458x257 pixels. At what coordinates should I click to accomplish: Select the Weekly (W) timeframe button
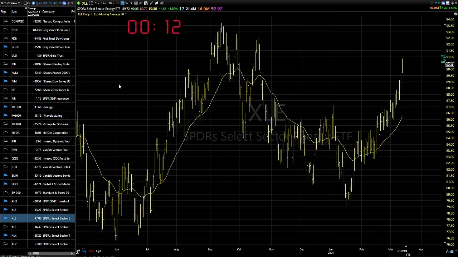(127, 3)
